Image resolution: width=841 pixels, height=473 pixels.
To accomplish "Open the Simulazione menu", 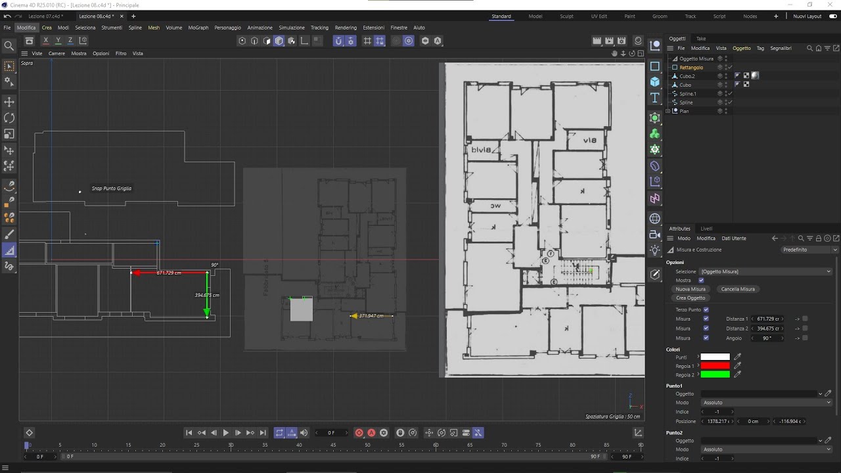I will tap(292, 28).
